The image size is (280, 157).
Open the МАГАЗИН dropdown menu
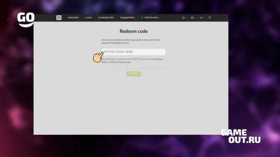[x=74, y=18]
